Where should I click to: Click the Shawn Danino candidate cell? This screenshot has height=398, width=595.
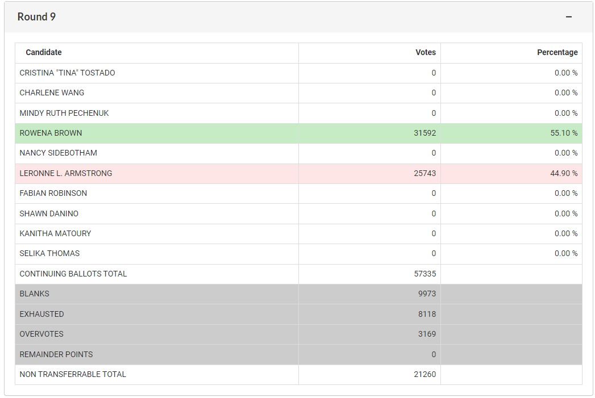click(49, 213)
